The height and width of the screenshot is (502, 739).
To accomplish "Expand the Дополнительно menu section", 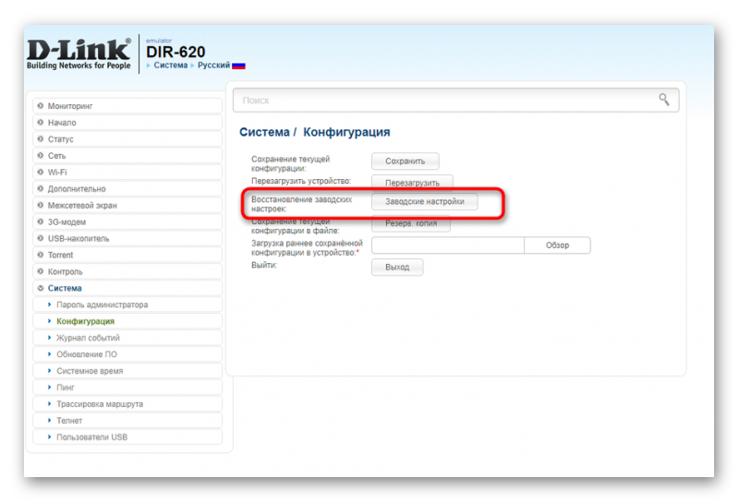I will tap(127, 188).
